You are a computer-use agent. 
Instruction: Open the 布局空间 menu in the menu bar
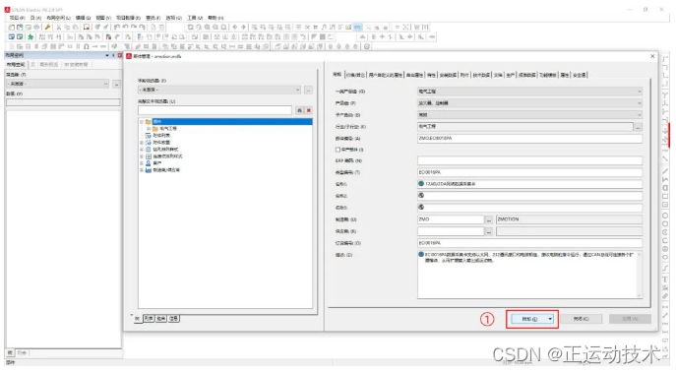pyautogui.click(x=58, y=18)
